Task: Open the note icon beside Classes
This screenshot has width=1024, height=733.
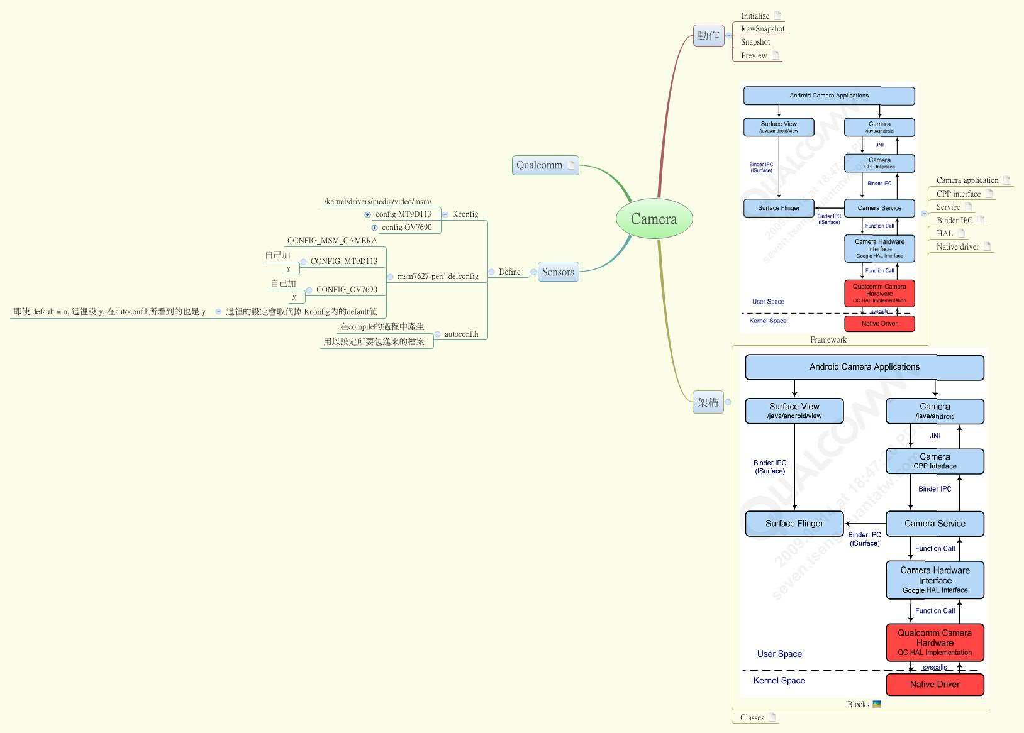Action: 772,717
